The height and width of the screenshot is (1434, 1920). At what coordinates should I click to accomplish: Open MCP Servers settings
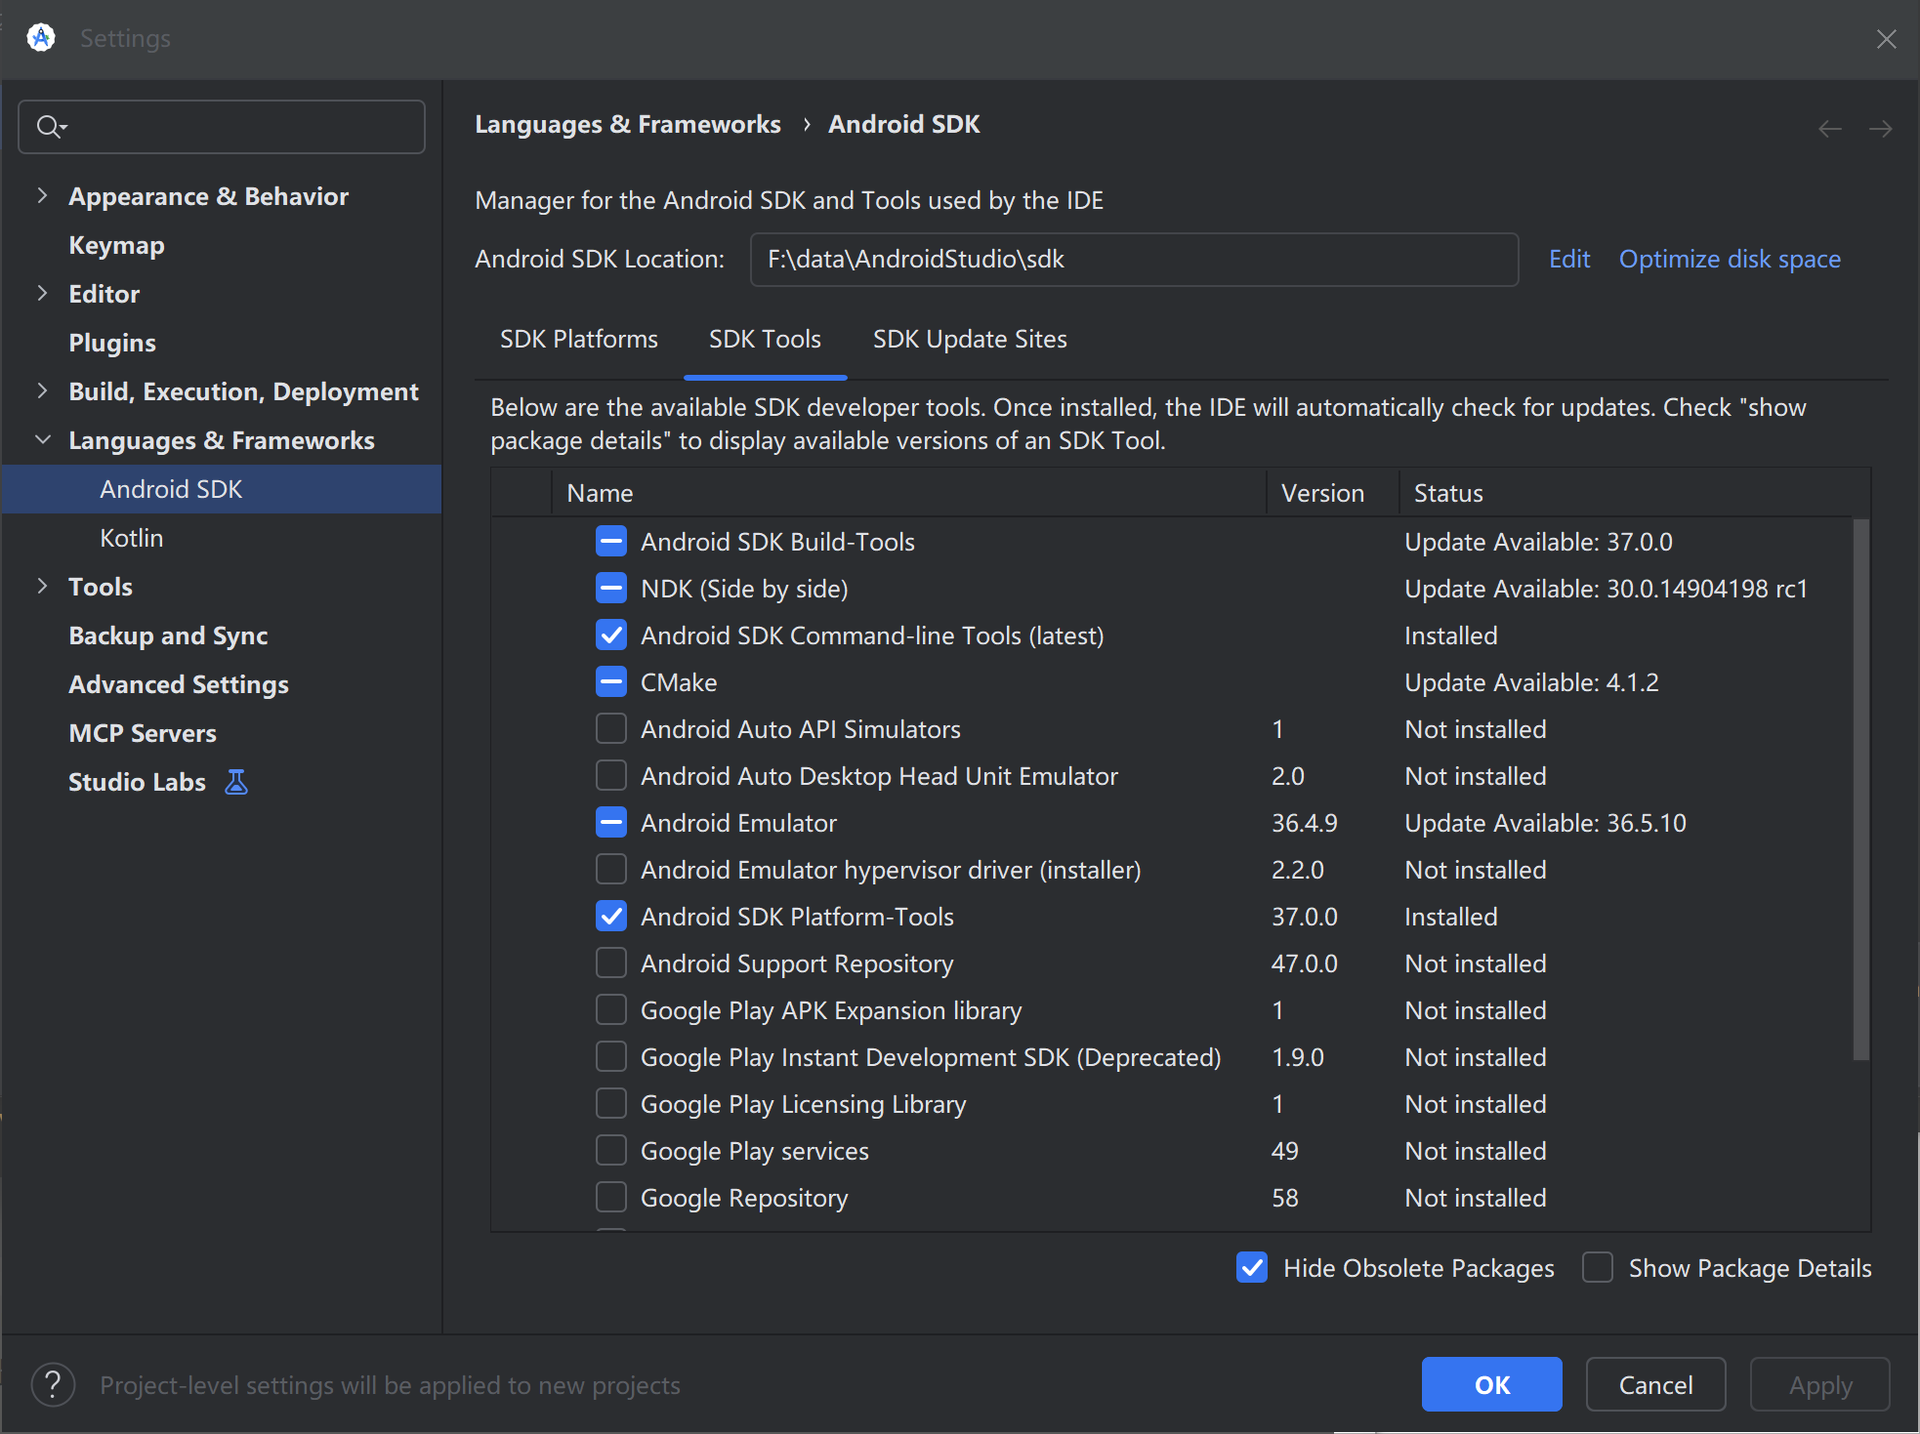[x=143, y=733]
